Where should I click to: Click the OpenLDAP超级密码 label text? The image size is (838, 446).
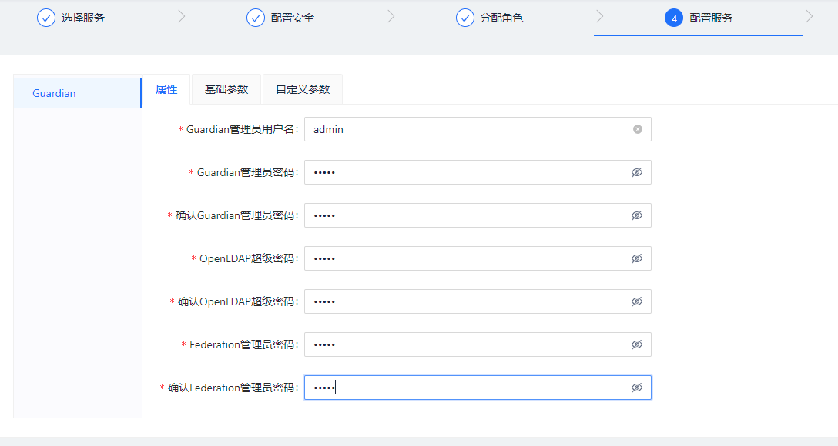pos(249,258)
